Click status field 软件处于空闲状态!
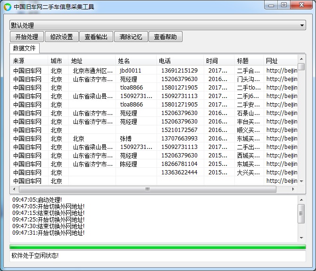This screenshot has height=271, width=316. 158,256
